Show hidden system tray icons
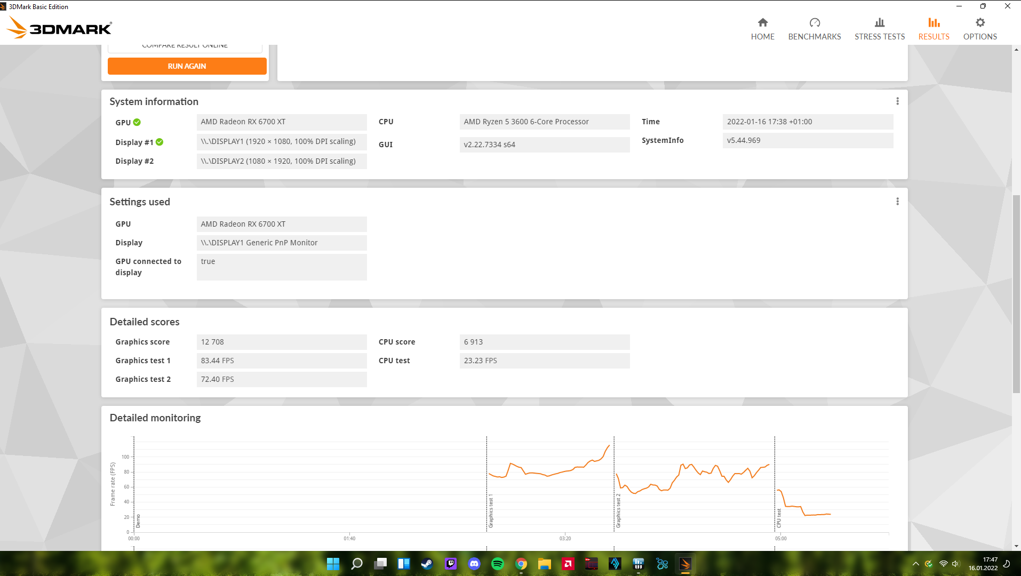Screen dimensions: 1021x576 tap(916, 564)
